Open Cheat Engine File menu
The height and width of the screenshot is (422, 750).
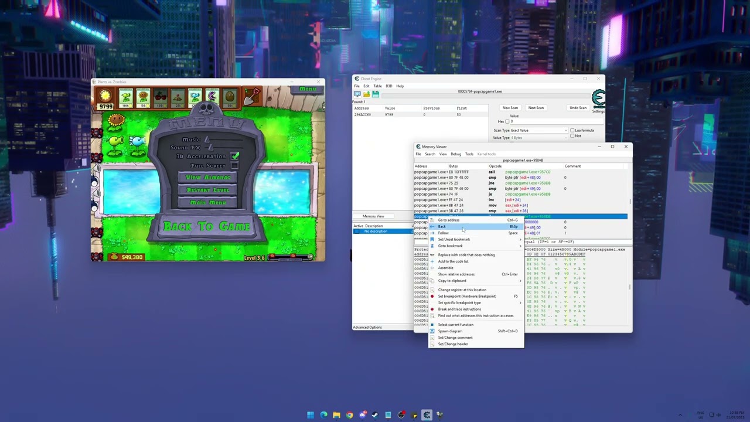click(x=356, y=86)
